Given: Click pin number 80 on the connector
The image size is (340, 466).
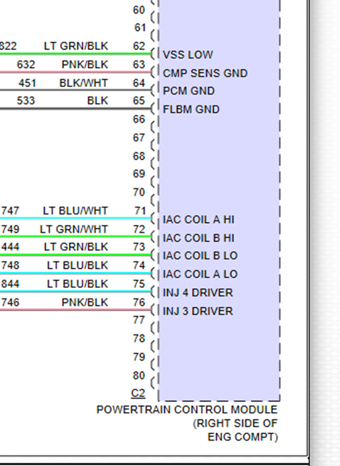Looking at the screenshot, I should point(139,375).
